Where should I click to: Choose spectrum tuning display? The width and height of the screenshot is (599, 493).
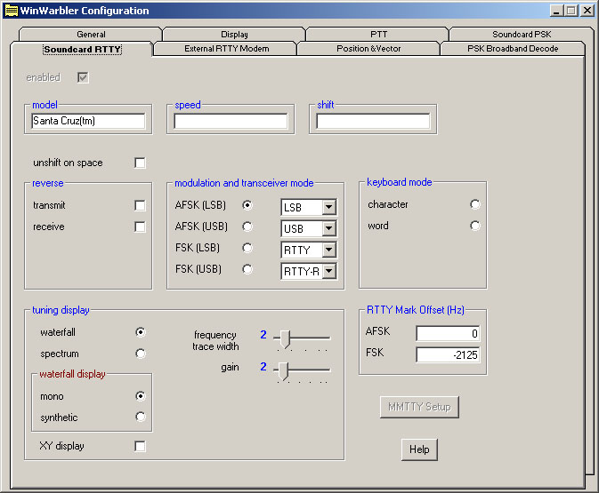140,354
